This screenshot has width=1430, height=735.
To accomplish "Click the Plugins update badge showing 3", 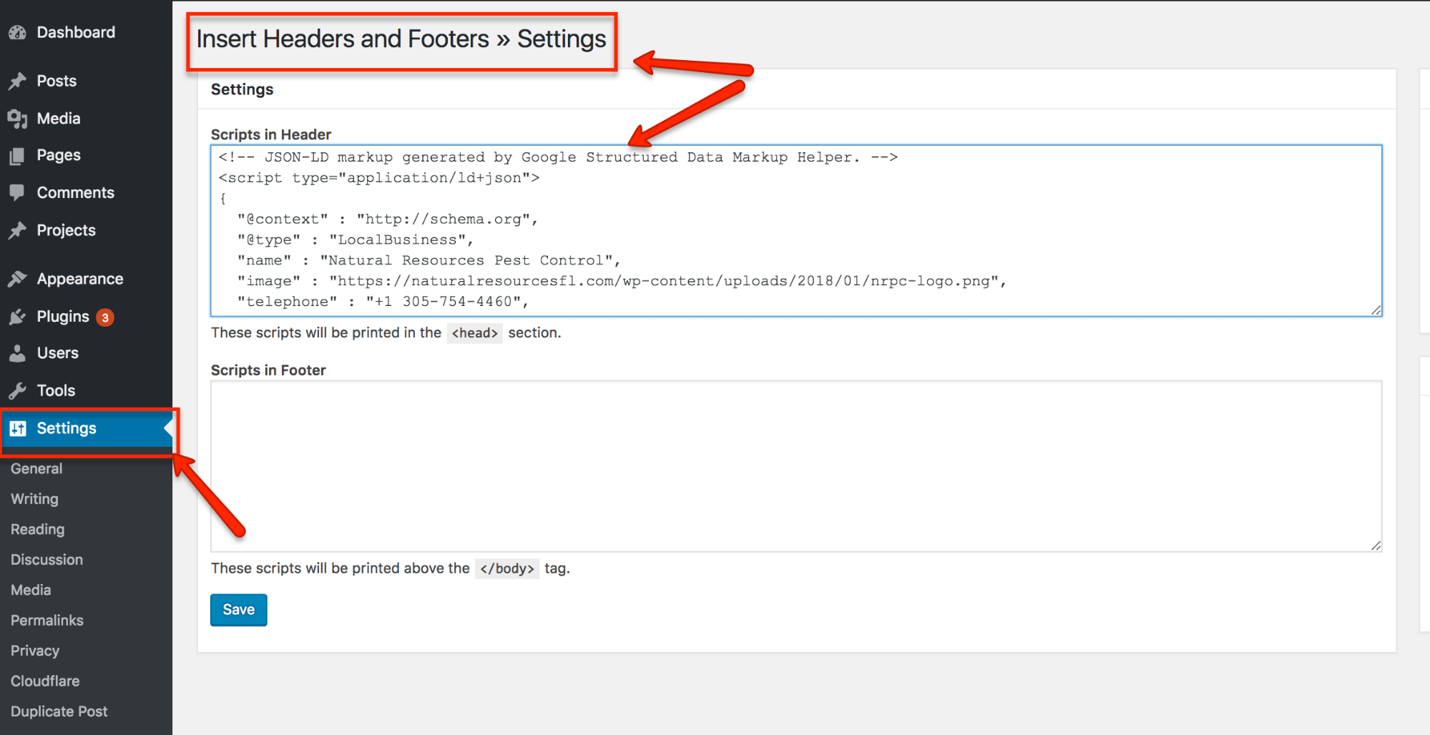I will [x=105, y=317].
